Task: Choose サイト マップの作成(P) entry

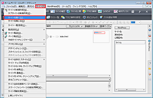Action: coord(25,63)
